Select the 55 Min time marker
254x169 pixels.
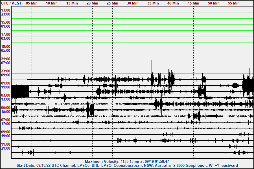pyautogui.click(x=234, y=3)
